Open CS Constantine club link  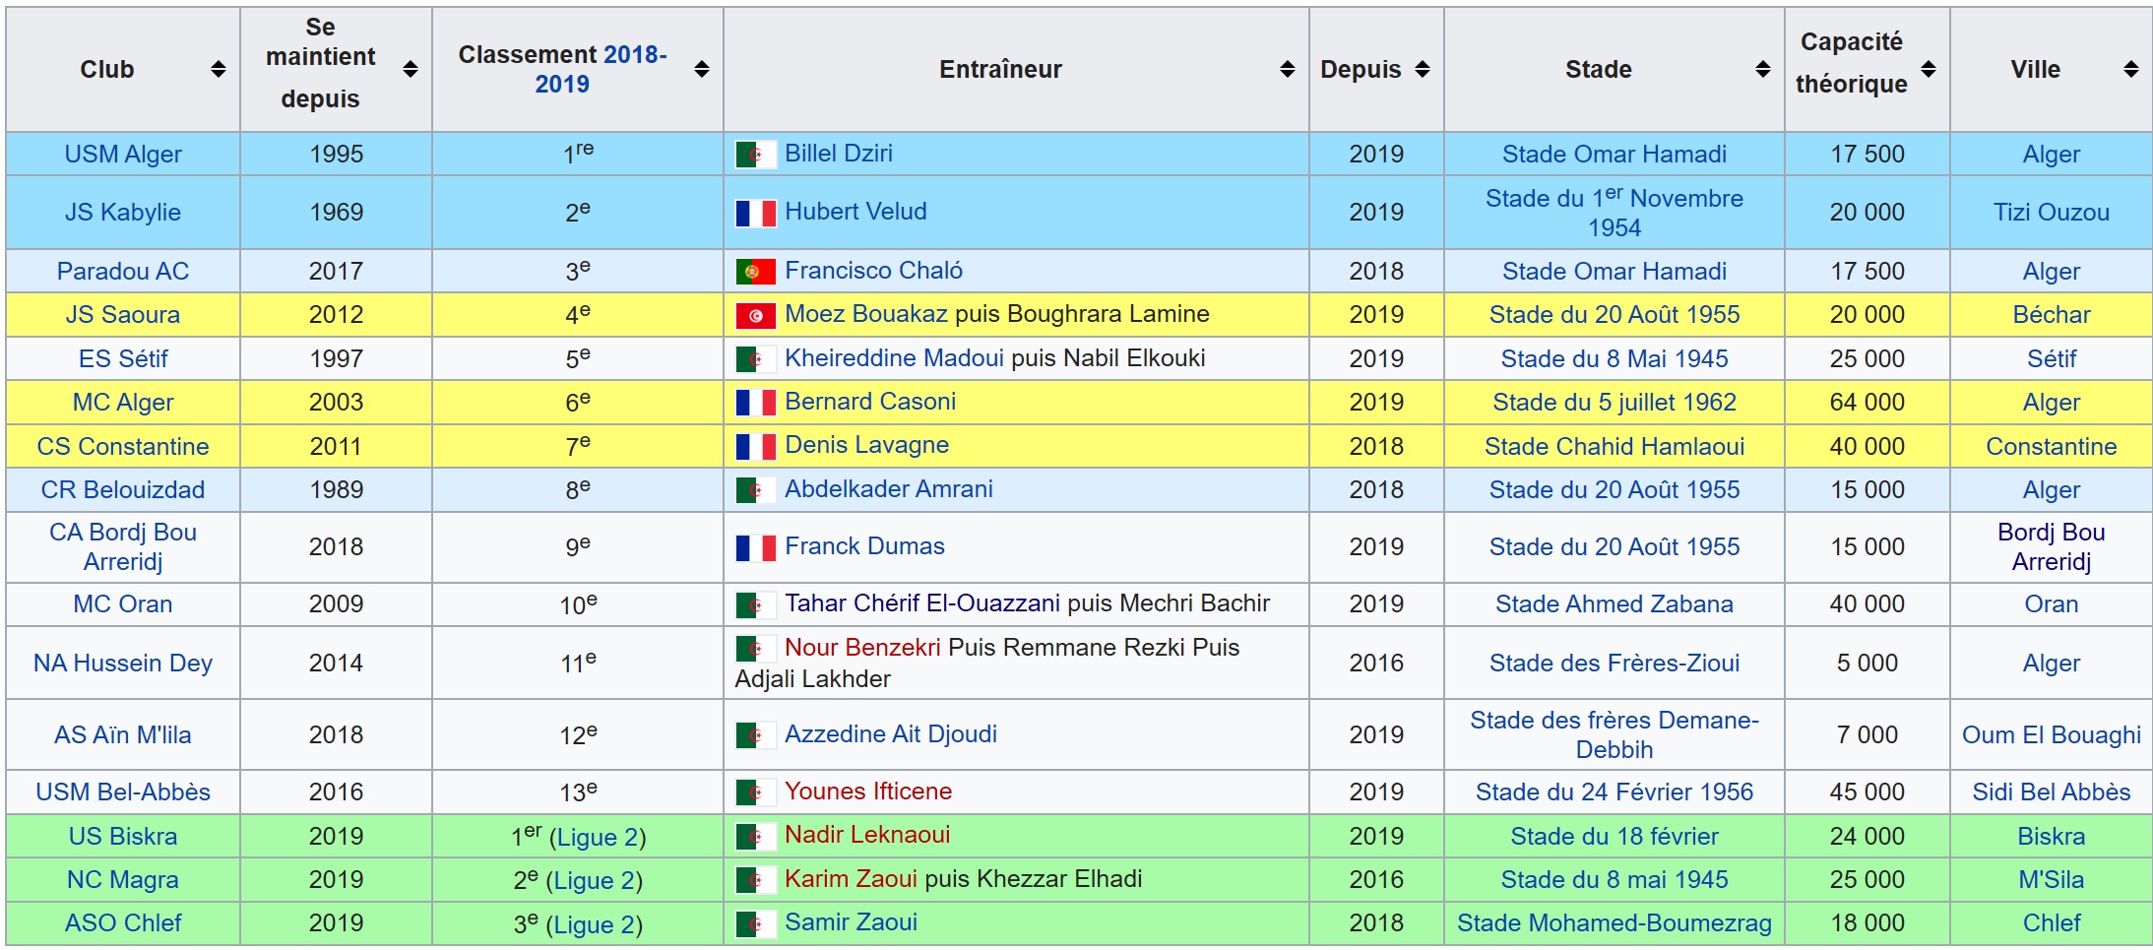tap(123, 447)
